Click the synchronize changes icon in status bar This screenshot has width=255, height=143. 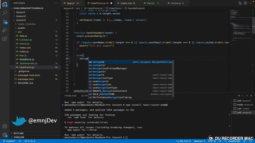coord(20,141)
